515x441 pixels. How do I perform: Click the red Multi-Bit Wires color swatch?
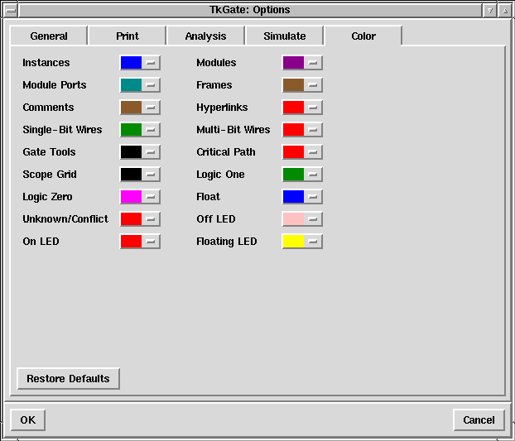tap(293, 130)
